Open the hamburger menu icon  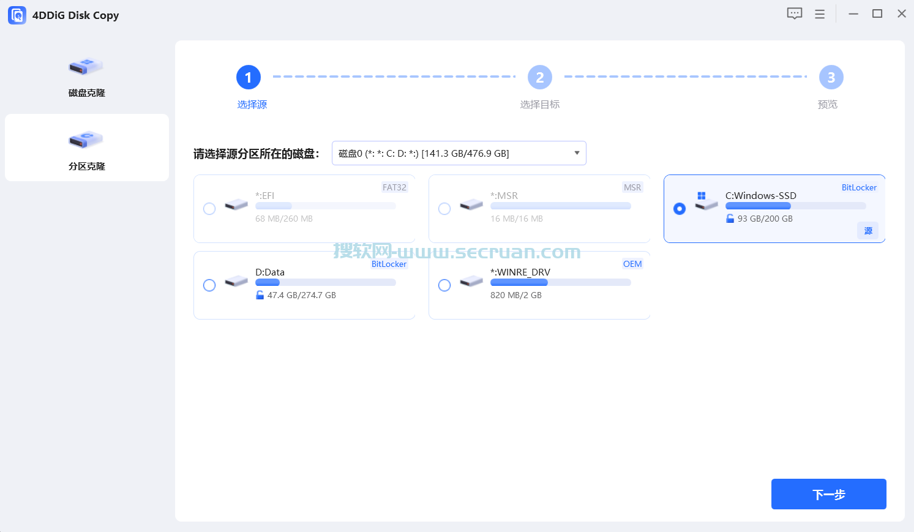click(820, 14)
